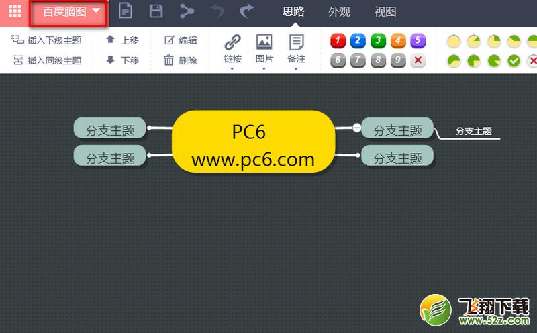Switch to the 外观 tab

[339, 12]
